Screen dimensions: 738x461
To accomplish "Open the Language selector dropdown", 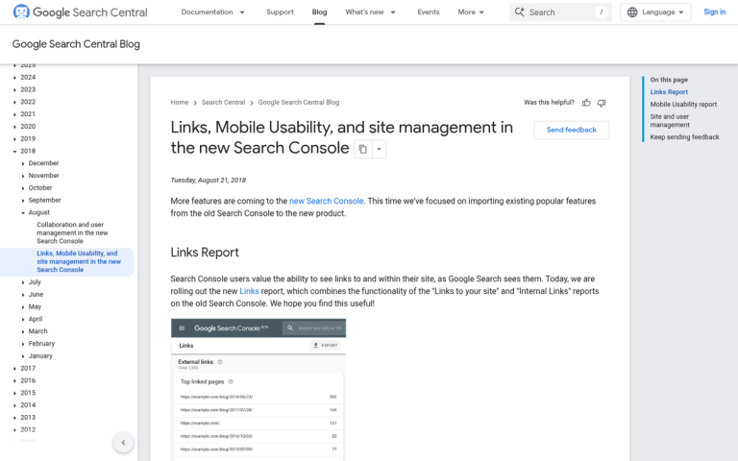I will point(655,12).
